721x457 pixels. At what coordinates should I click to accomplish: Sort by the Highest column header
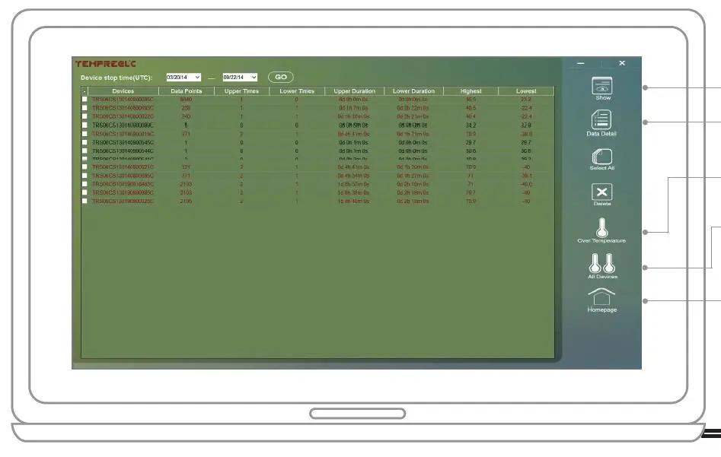(471, 91)
